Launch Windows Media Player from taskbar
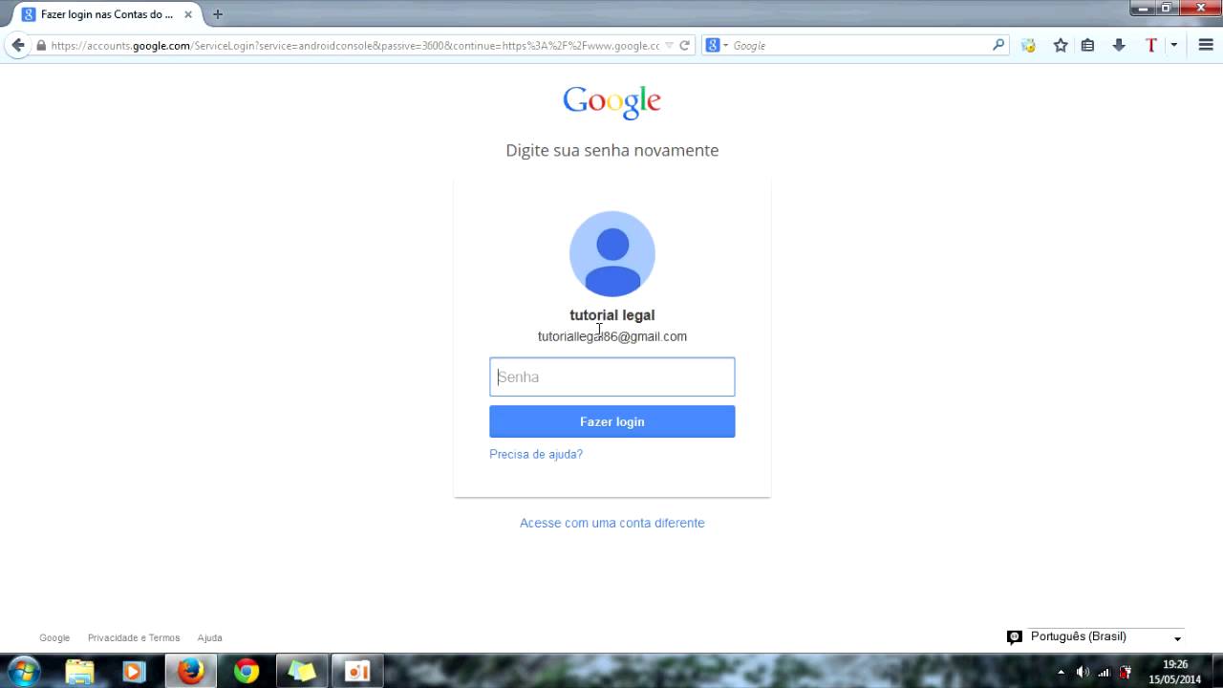Viewport: 1223px width, 688px height. (x=134, y=672)
